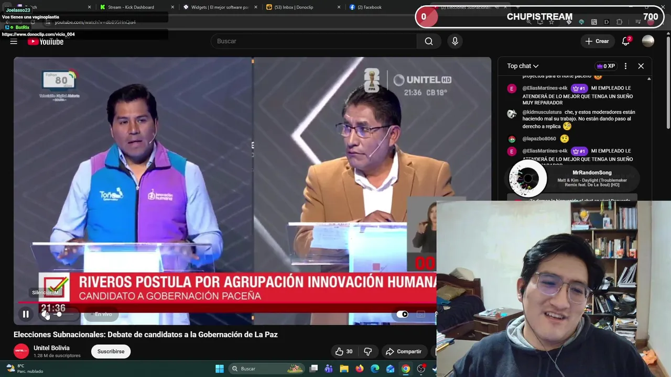
Task: Open the weather widget showing 8°C
Action: pyautogui.click(x=25, y=369)
